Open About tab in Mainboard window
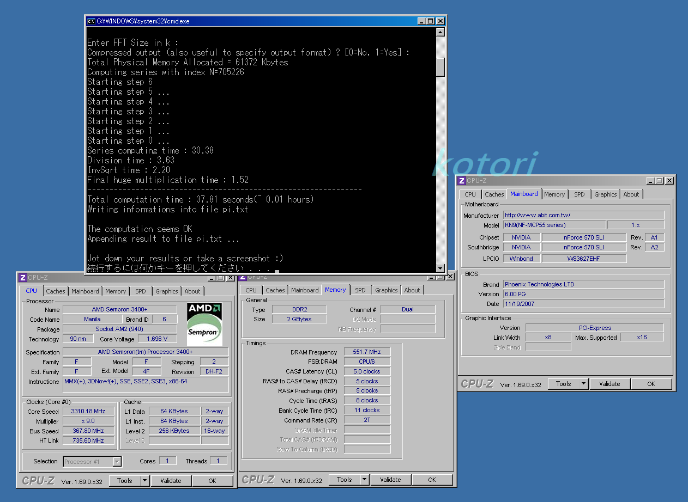Screen dimensions: 688x502 (631, 194)
